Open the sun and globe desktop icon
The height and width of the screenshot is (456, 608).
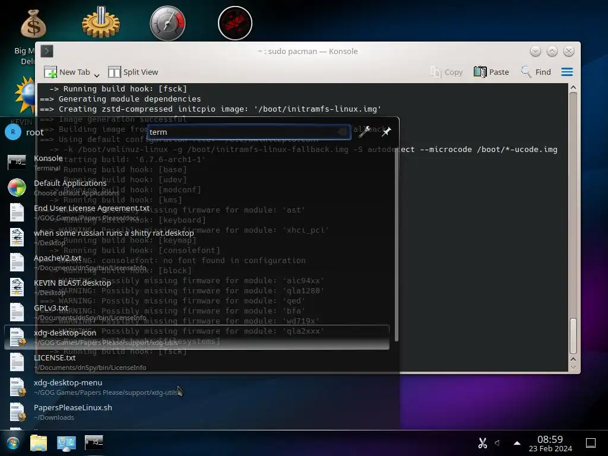26,96
